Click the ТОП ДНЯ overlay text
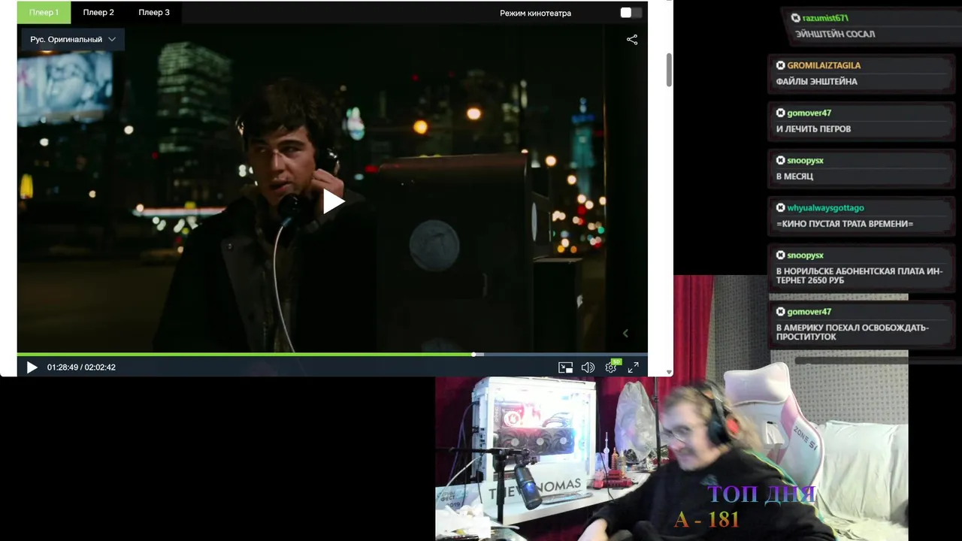 [761, 494]
